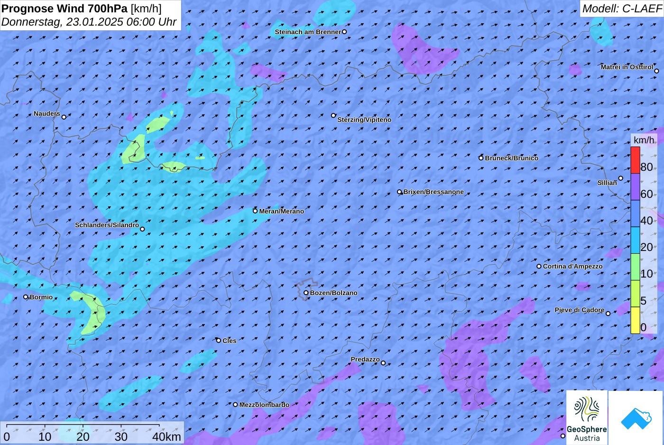Click the Pieve di Cadore marker dot
This screenshot has height=445, width=664.
tap(608, 313)
